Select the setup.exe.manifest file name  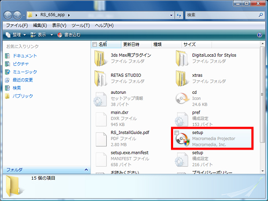point(130,153)
